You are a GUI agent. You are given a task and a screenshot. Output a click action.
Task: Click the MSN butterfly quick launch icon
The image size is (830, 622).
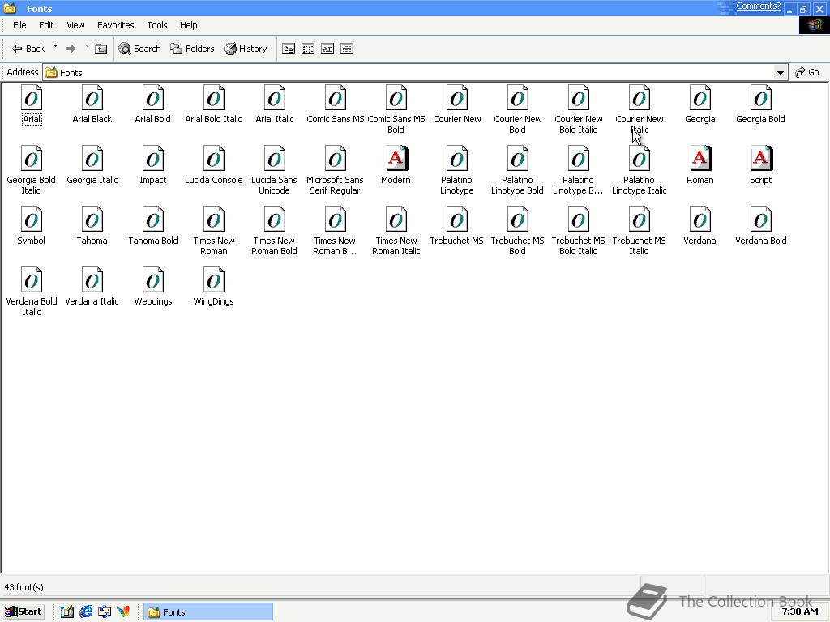[123, 612]
